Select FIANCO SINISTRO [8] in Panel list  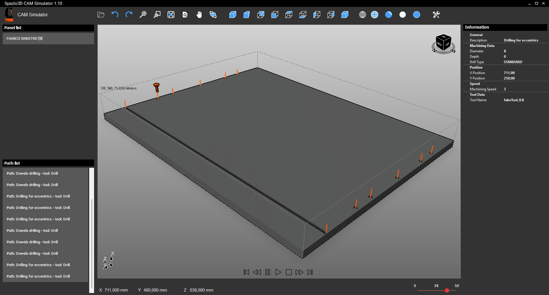48,39
